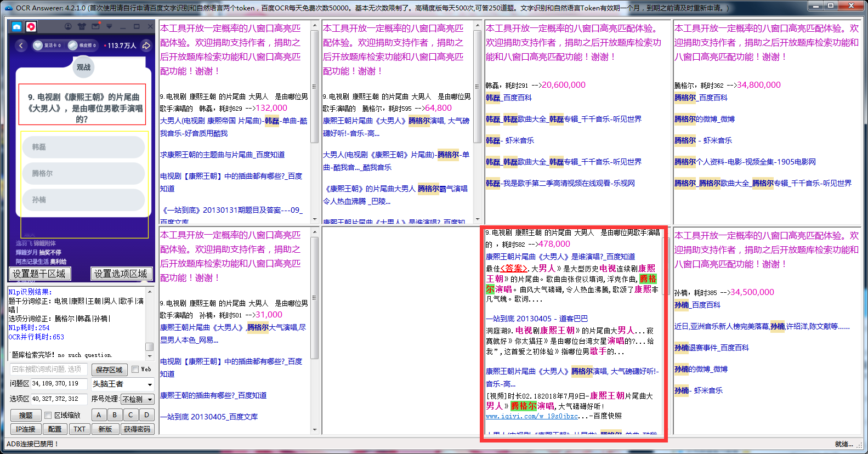The image size is (868, 454).
Task: Click the 新版 button
Action: [x=105, y=429]
